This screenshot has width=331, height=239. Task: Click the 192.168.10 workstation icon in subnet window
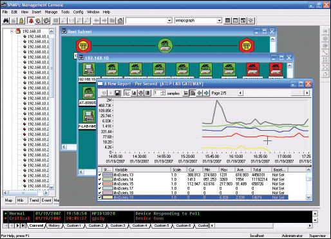[x=89, y=70]
